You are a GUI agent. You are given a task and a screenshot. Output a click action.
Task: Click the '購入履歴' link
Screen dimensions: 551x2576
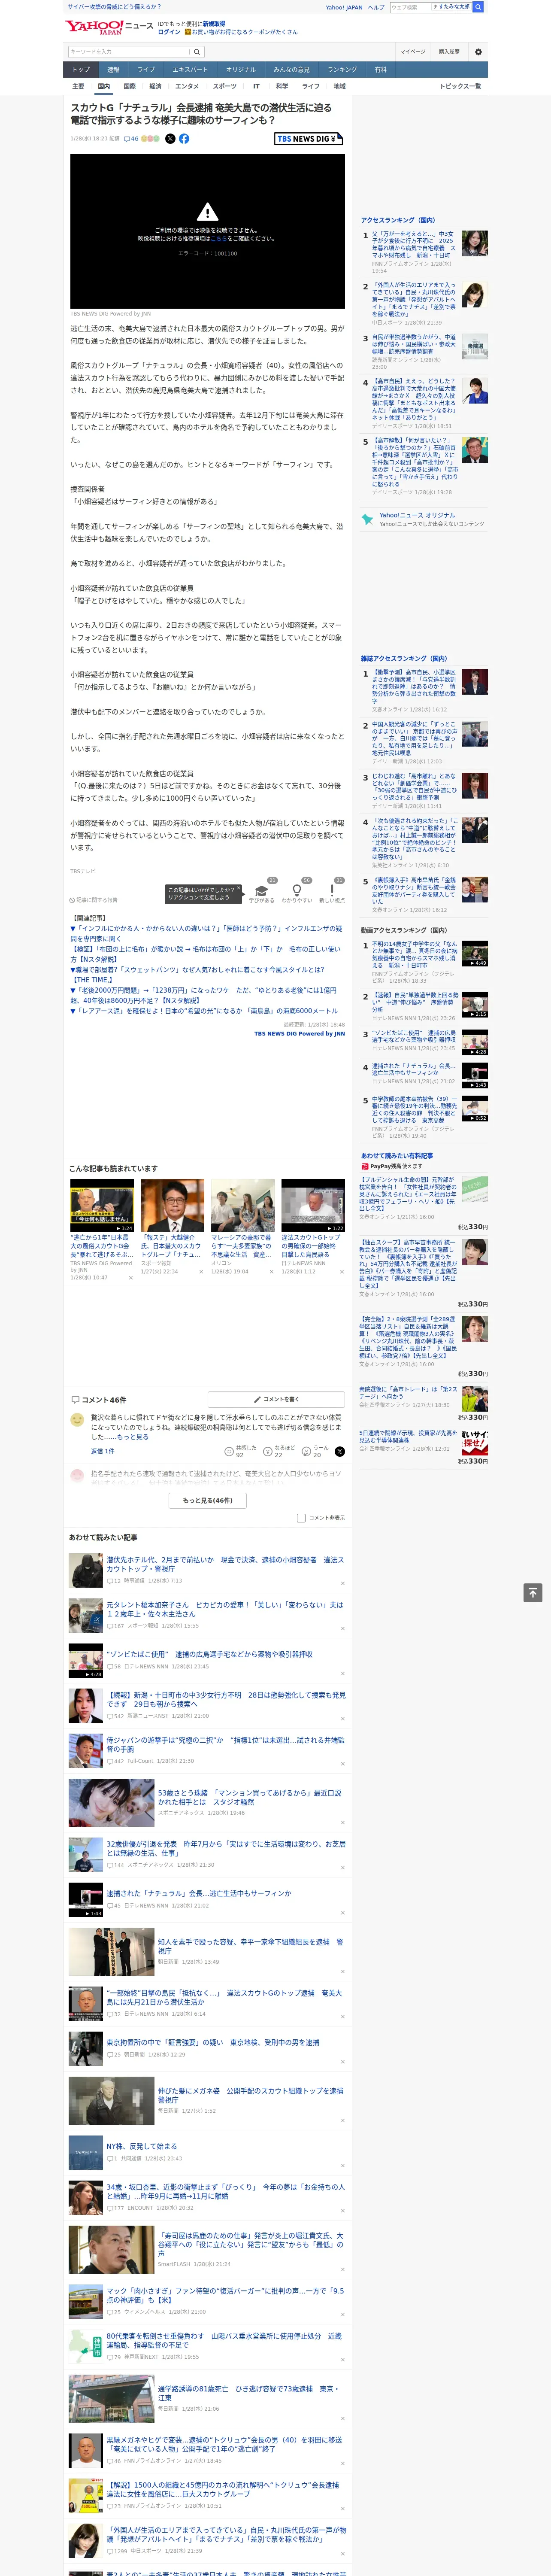click(449, 52)
